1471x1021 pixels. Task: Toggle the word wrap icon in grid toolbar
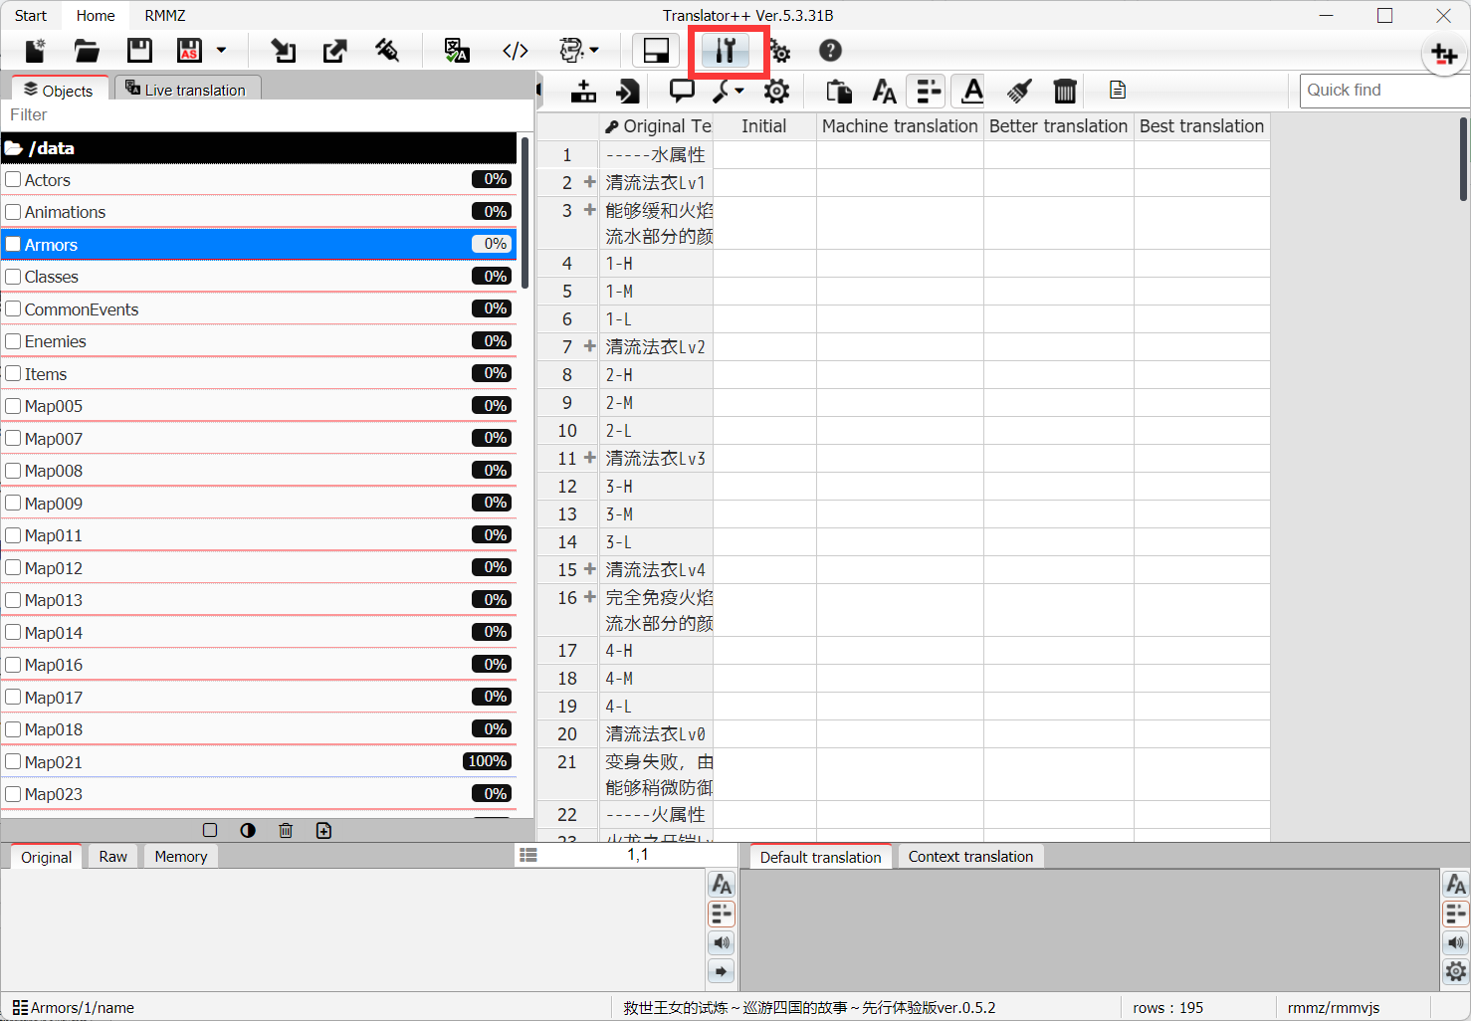[x=928, y=92]
